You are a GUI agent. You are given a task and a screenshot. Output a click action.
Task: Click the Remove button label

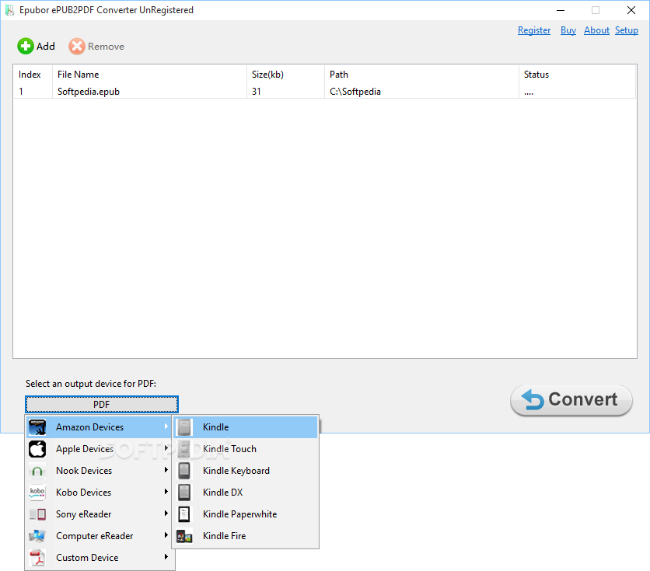pos(106,47)
